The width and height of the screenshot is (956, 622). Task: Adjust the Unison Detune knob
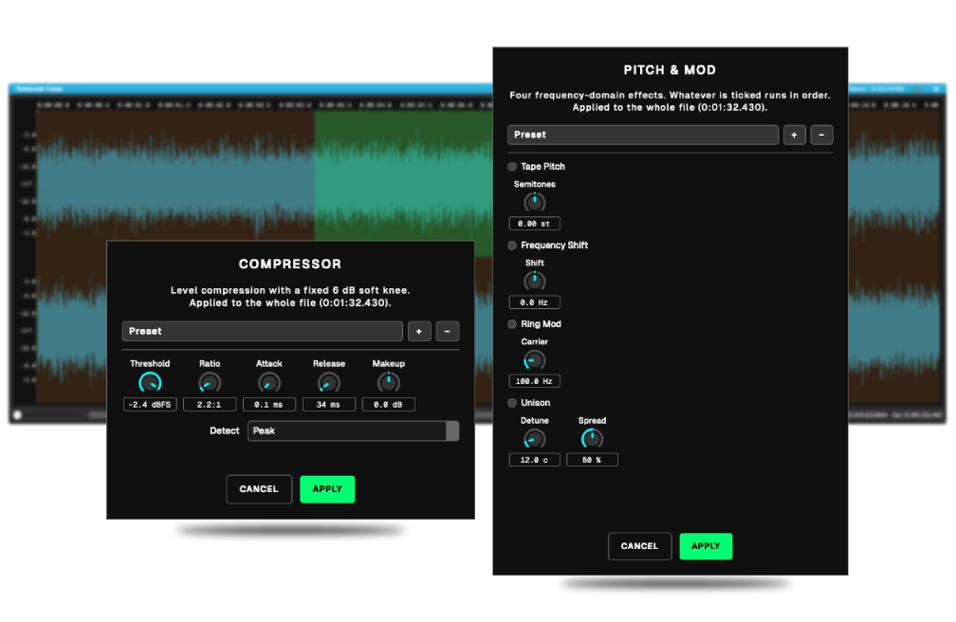point(535,439)
